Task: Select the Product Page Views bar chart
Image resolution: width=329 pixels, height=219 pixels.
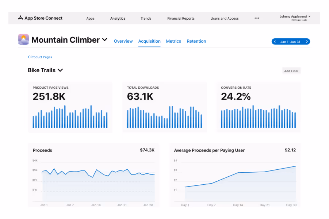Action: point(69,115)
